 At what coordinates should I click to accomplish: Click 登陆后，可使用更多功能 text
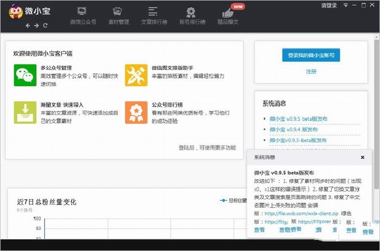(x=207, y=147)
